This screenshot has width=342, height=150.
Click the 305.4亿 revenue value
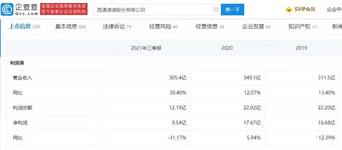178,78
